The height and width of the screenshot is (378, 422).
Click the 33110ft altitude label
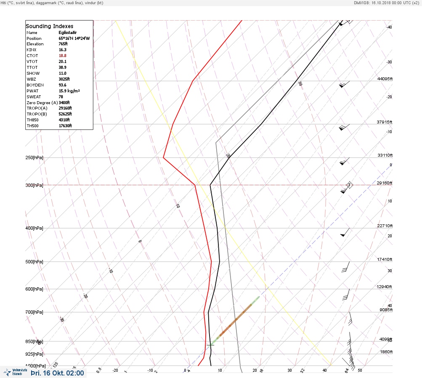tap(385, 155)
